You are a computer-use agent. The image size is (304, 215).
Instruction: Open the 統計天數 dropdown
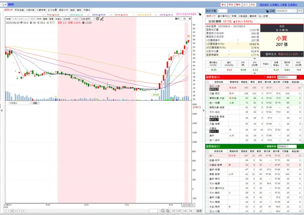click(222, 11)
